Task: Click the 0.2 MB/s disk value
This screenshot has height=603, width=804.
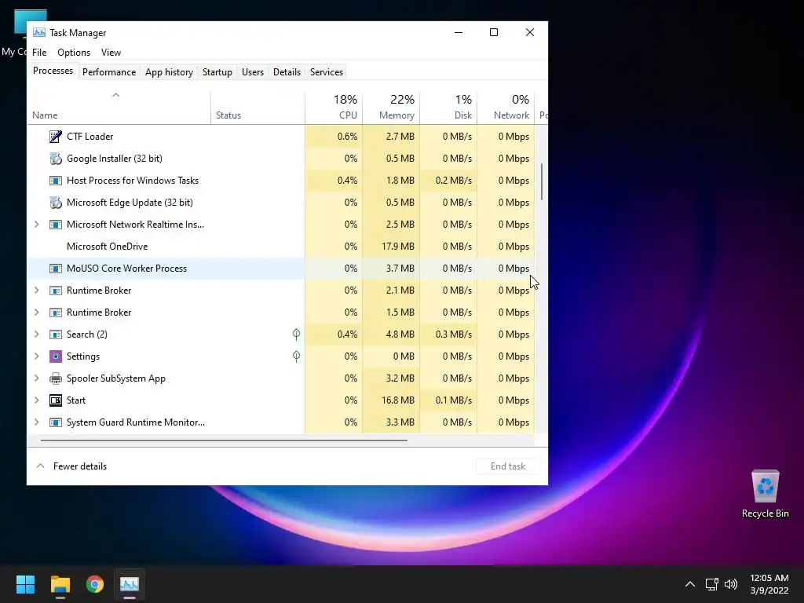Action: pos(453,181)
